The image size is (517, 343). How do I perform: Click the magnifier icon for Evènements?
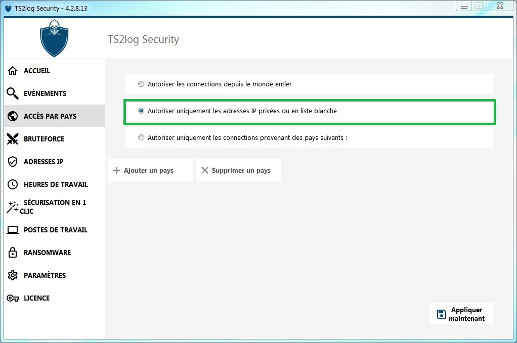pos(13,93)
